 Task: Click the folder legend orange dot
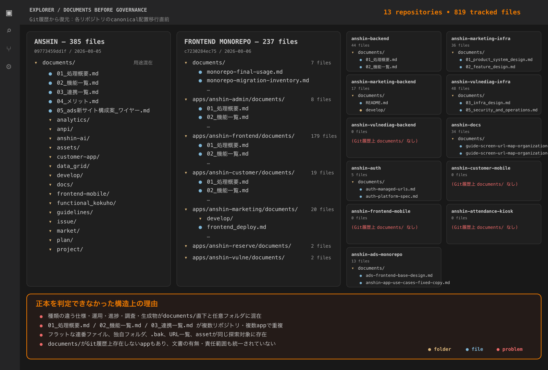(x=429, y=349)
